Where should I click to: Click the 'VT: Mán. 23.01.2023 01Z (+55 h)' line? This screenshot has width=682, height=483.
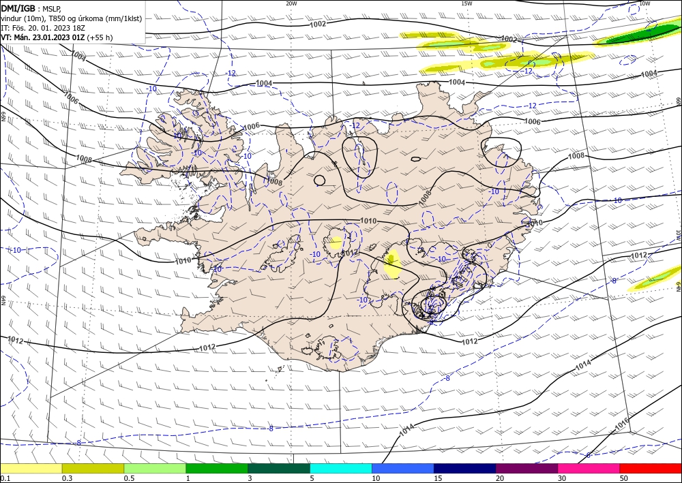pyautogui.click(x=57, y=37)
